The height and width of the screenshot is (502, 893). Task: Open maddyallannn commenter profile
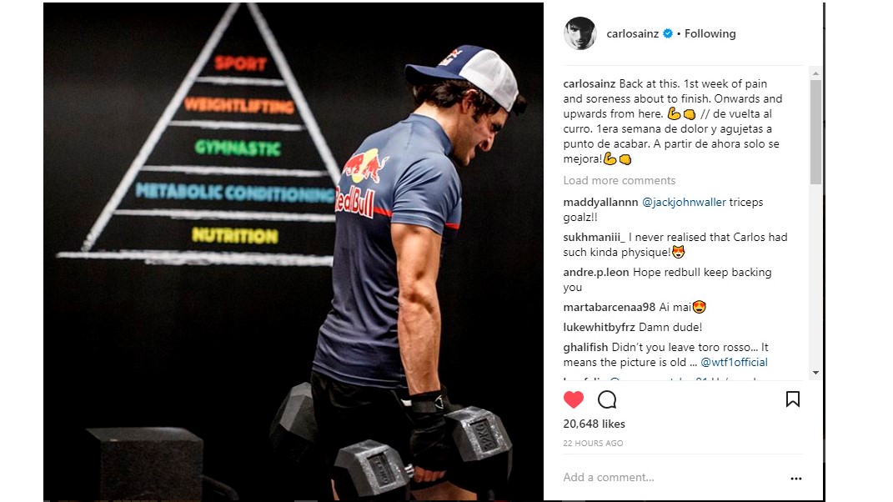(600, 203)
